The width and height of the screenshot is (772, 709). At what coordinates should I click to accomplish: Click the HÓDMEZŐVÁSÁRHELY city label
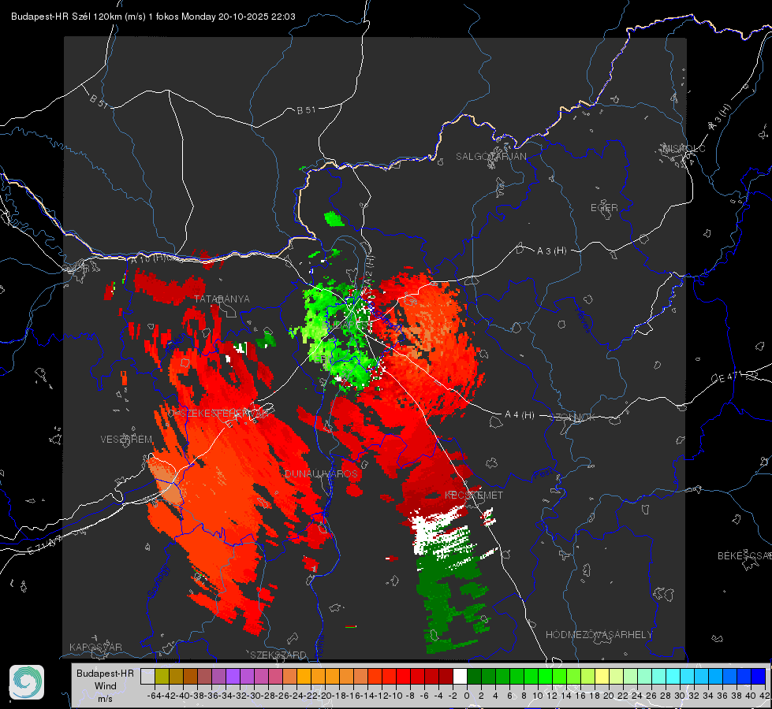coord(599,635)
